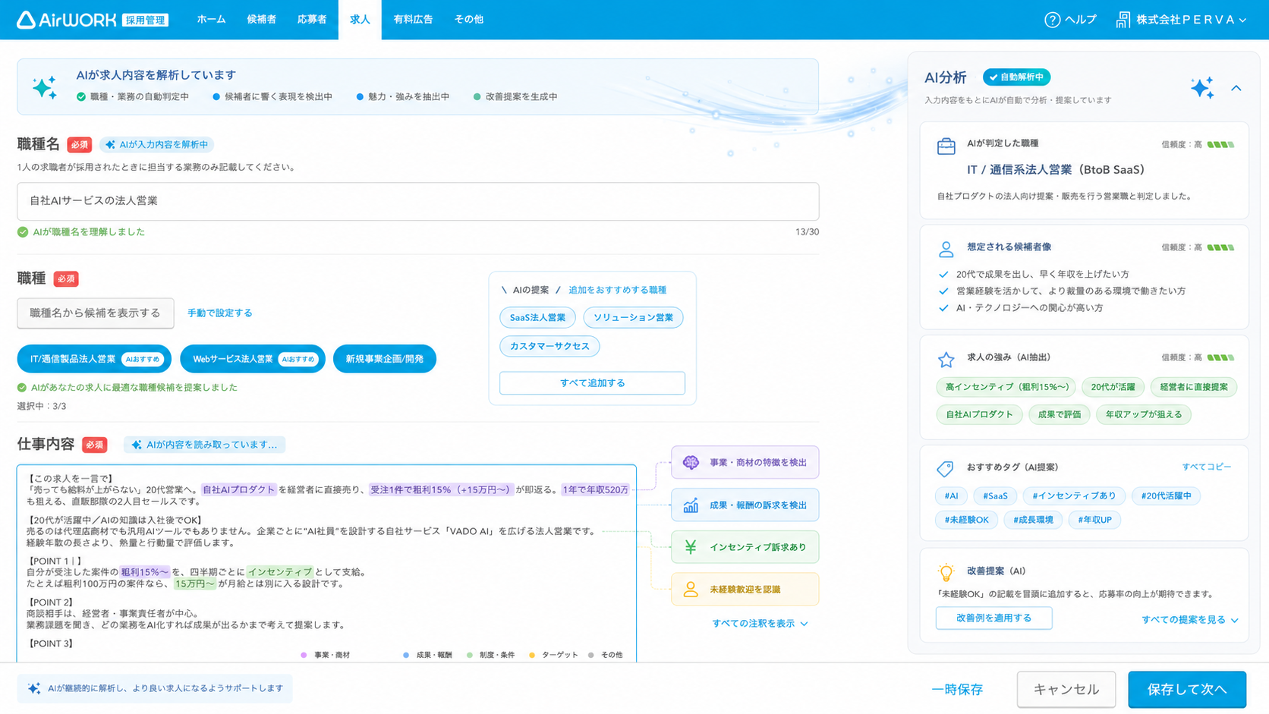The image size is (1269, 714).
Task: Click the company building icon
Action: click(x=1123, y=20)
